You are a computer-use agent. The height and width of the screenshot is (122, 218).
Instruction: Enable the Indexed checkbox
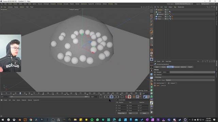click(x=176, y=83)
